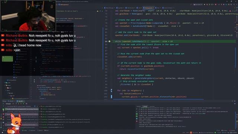Start debugging with the bug icon
This screenshot has height=134, width=238.
[207, 4]
